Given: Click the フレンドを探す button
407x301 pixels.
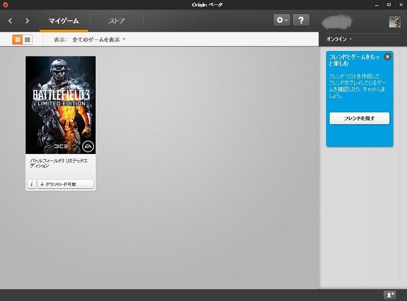Looking at the screenshot, I should coord(360,118).
